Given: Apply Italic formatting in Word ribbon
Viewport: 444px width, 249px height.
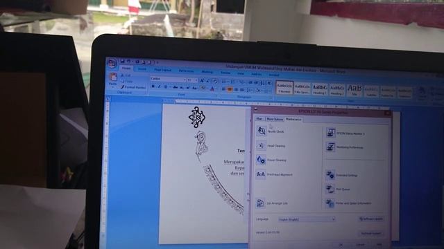Looking at the screenshot, I should [160, 86].
